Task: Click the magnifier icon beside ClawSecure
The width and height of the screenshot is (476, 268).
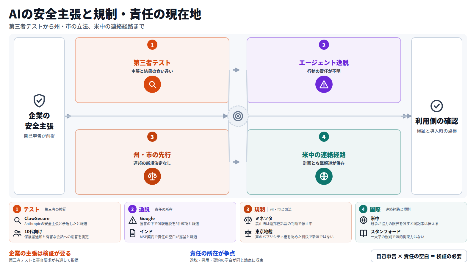Action: (18, 221)
